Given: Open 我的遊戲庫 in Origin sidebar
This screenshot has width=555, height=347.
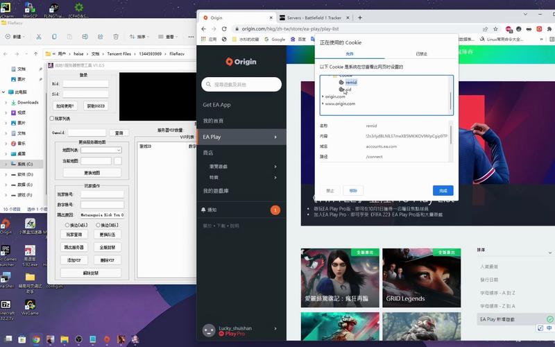Looking at the screenshot, I should [216, 191].
